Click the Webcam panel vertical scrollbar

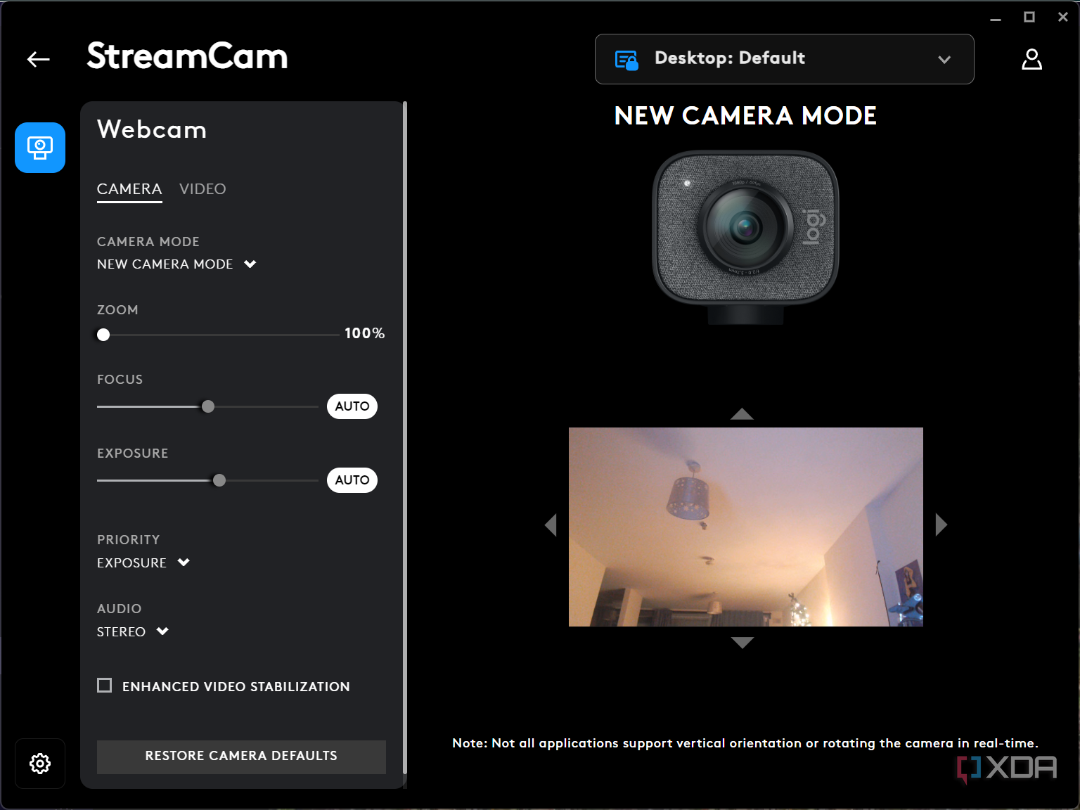[405, 438]
